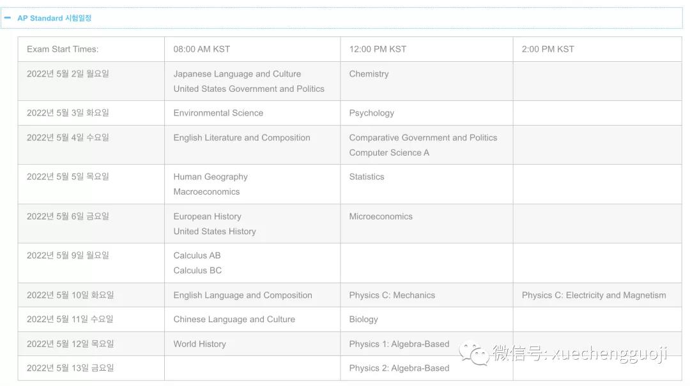The height and width of the screenshot is (386, 690).
Task: Select the 08:00 AM KST column header
Action: pyautogui.click(x=201, y=49)
